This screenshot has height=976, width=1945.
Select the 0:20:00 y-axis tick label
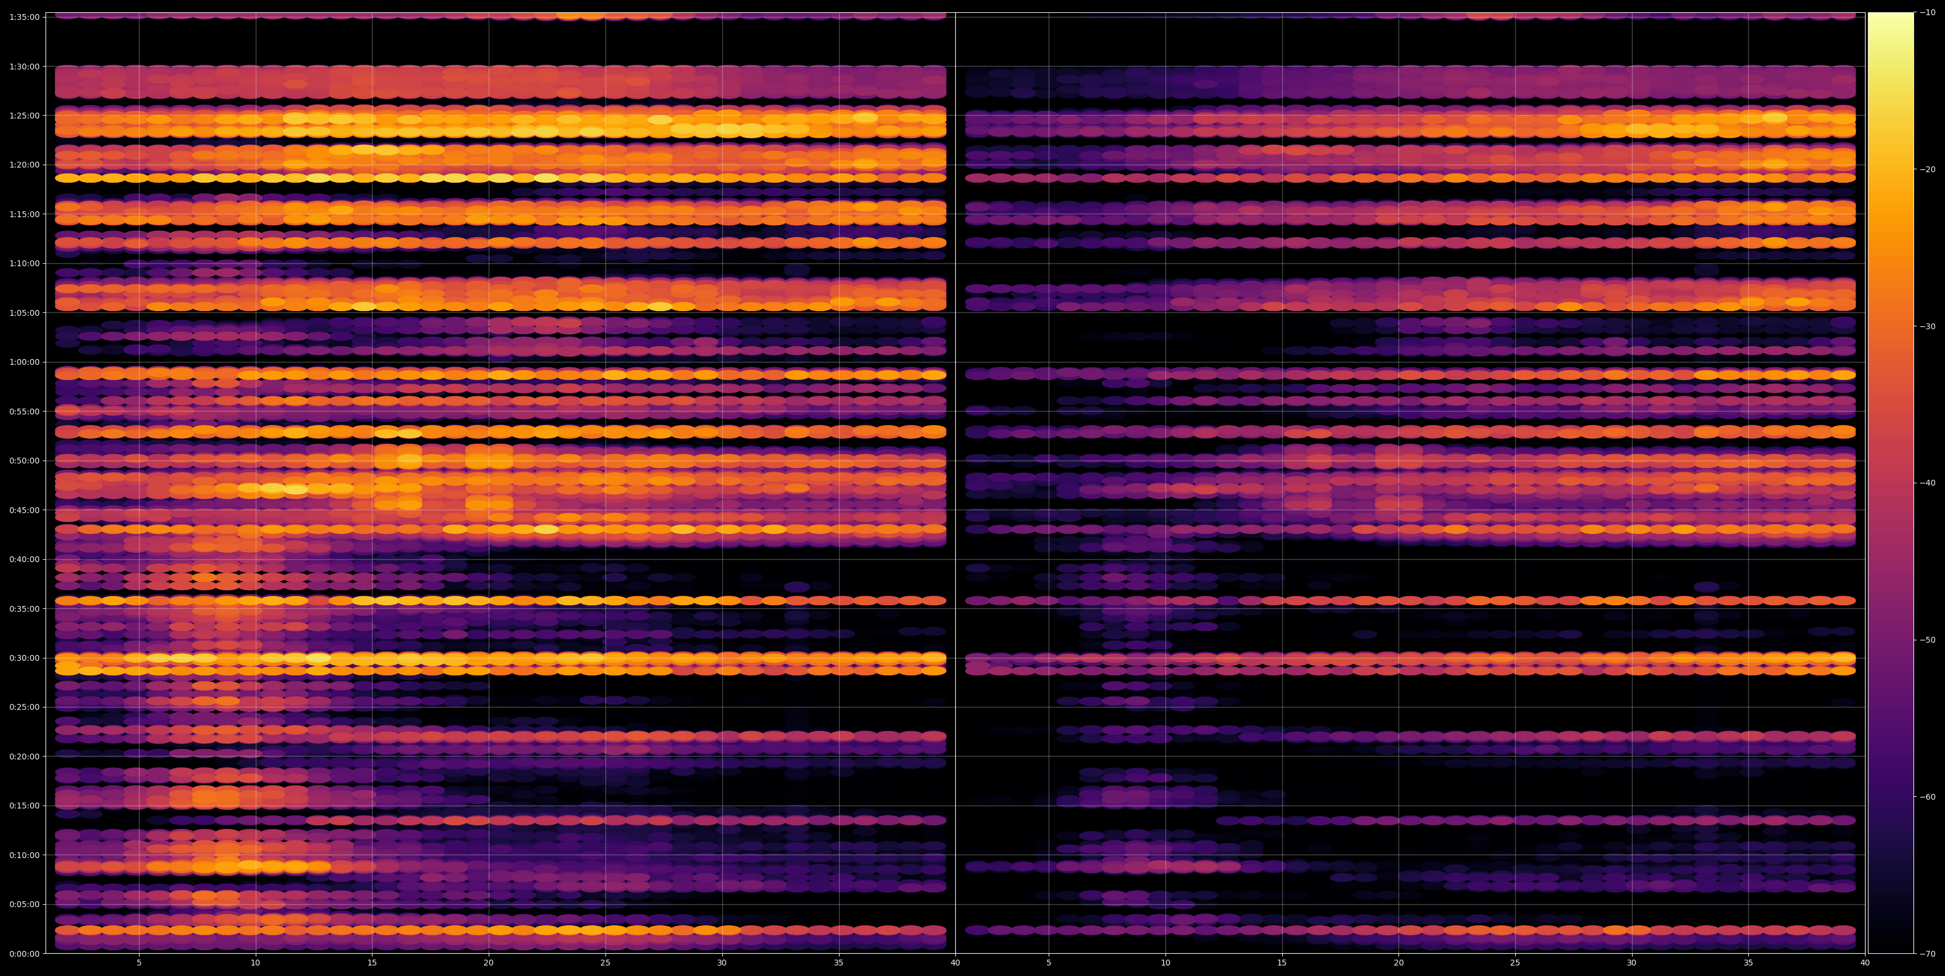click(x=24, y=757)
